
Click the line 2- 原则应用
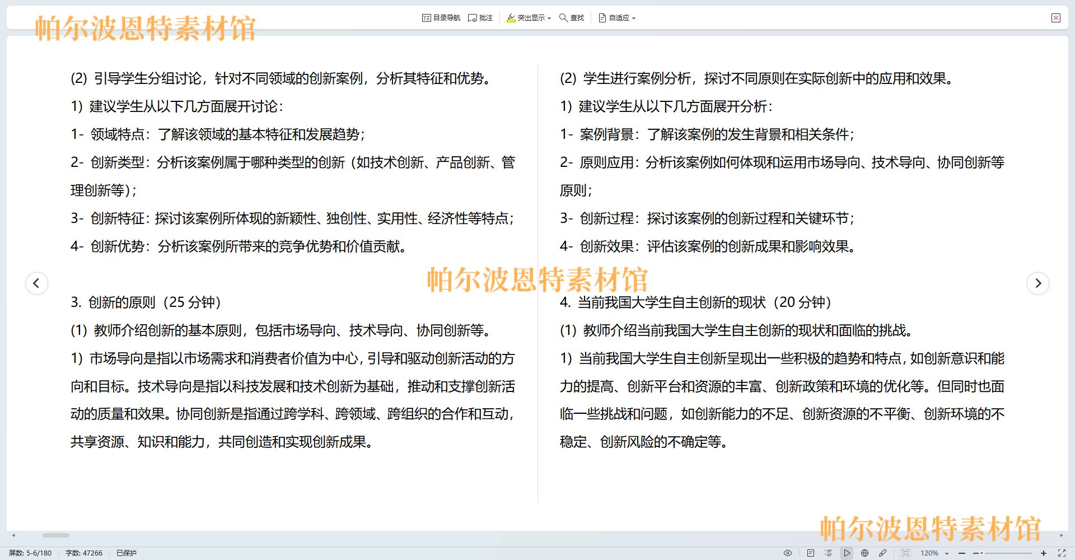[x=782, y=176]
